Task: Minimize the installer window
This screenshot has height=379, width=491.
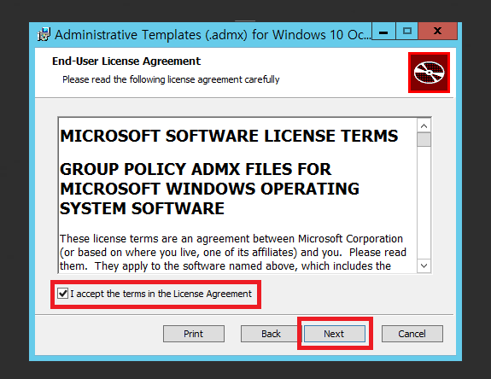Action: tap(383, 31)
